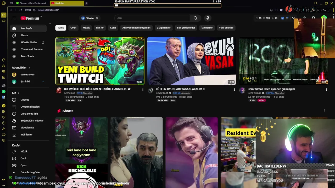Click the Opera GX home sidebar icon
335x188 pixels.
(x=4, y=15)
